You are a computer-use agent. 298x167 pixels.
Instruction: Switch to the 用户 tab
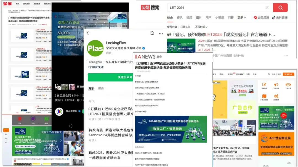(208, 18)
